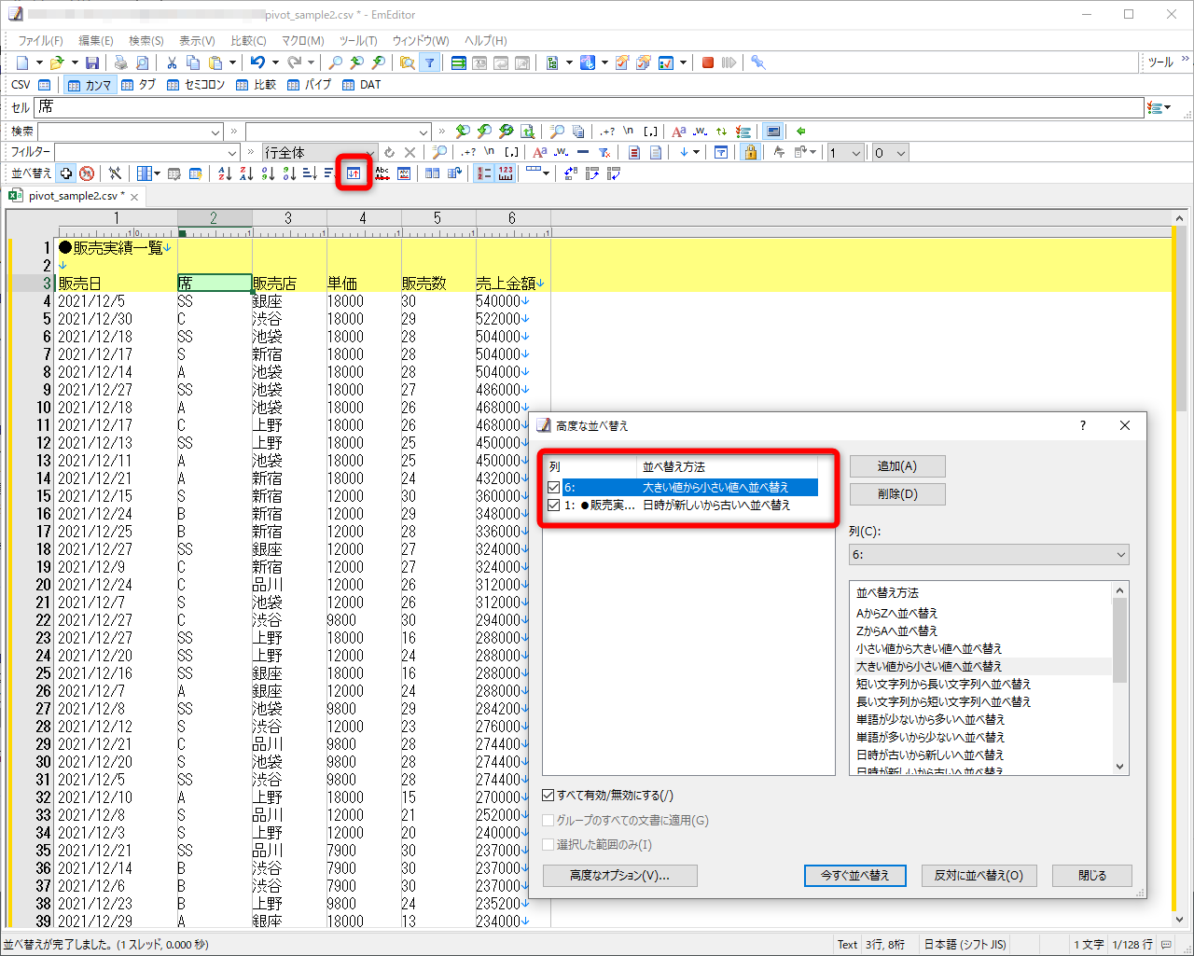Open the Advanced Sort toolbar icon
The image size is (1194, 956).
354,173
